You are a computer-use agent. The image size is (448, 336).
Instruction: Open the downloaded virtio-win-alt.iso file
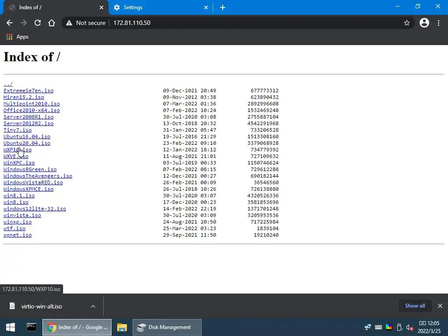[42, 306]
